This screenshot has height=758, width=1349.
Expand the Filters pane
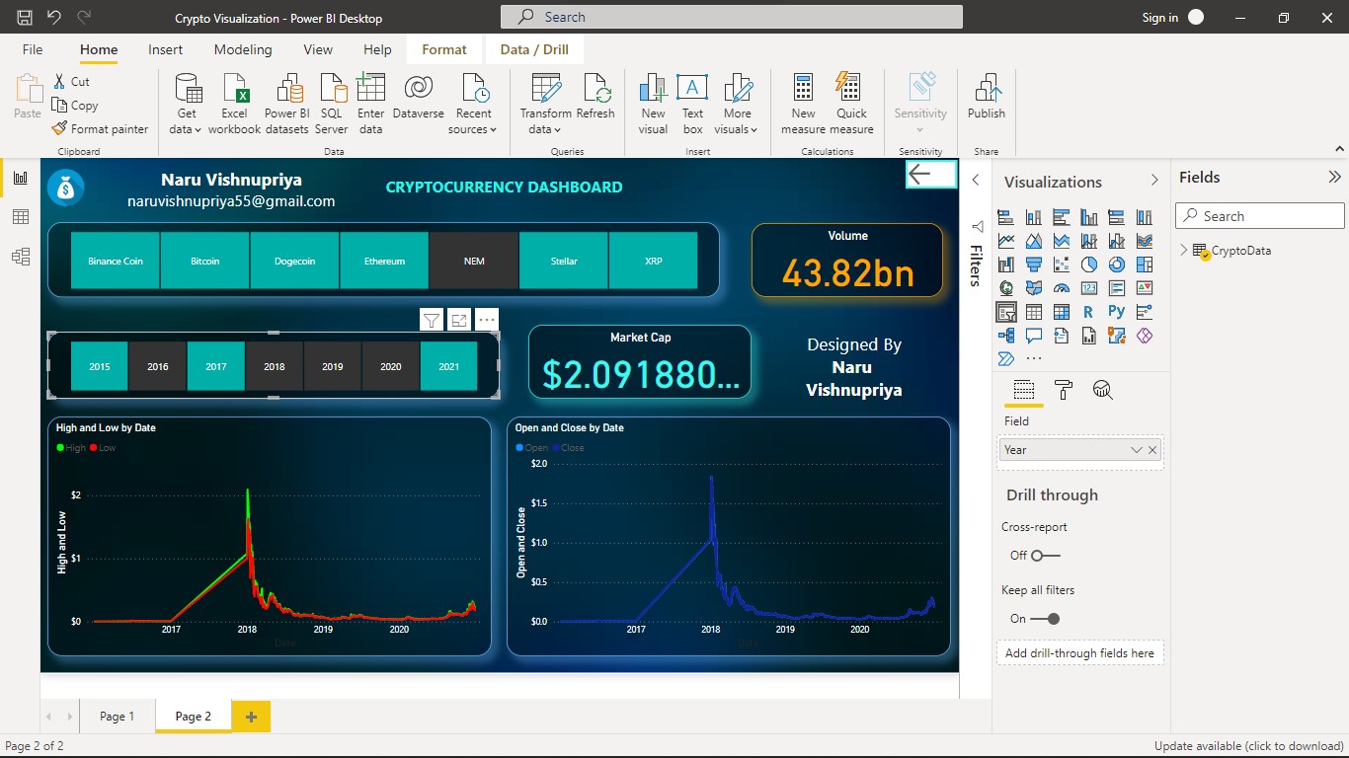[x=976, y=180]
